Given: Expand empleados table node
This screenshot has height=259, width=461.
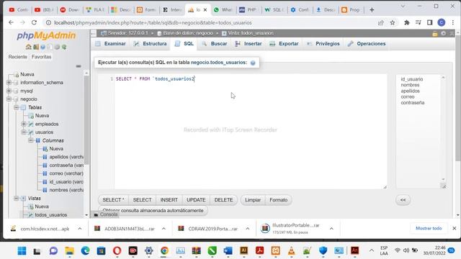Looking at the screenshot, I should coord(24,124).
